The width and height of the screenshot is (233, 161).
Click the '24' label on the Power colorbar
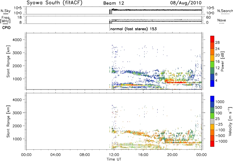217,49
